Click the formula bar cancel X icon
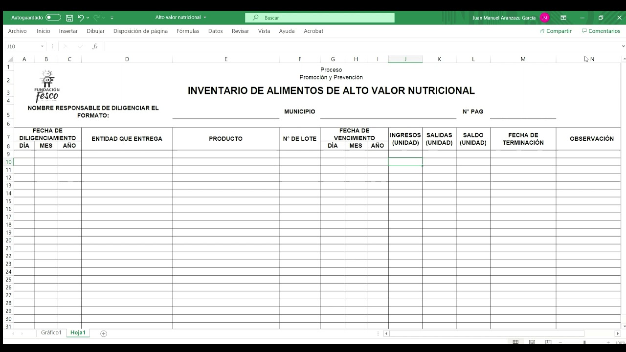The height and width of the screenshot is (352, 626). (65, 46)
